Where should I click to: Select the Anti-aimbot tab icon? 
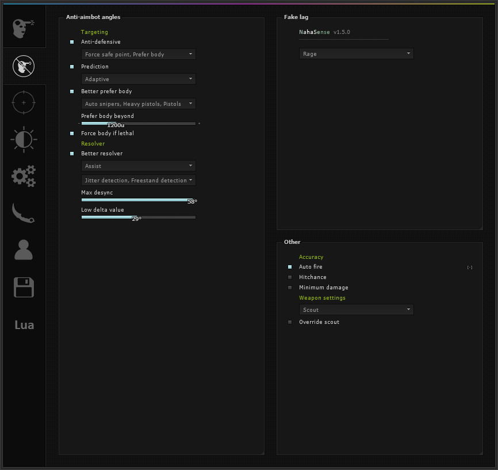(x=24, y=66)
